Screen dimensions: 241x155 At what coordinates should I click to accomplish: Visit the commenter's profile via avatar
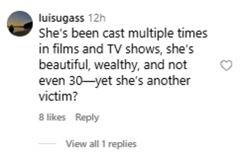point(20,23)
